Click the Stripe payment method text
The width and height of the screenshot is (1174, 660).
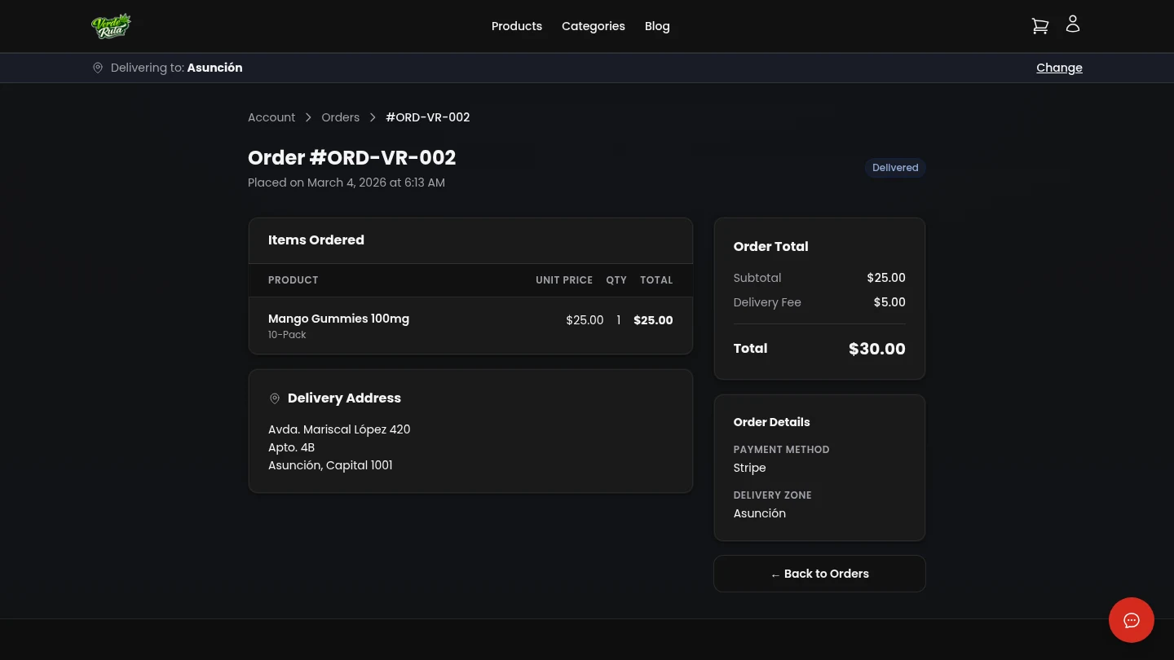click(749, 468)
